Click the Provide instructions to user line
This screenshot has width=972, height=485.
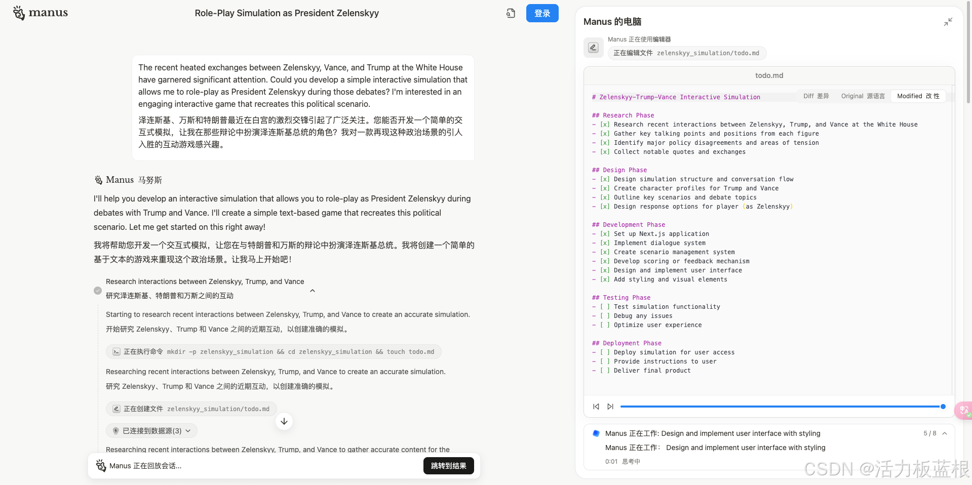tap(665, 361)
